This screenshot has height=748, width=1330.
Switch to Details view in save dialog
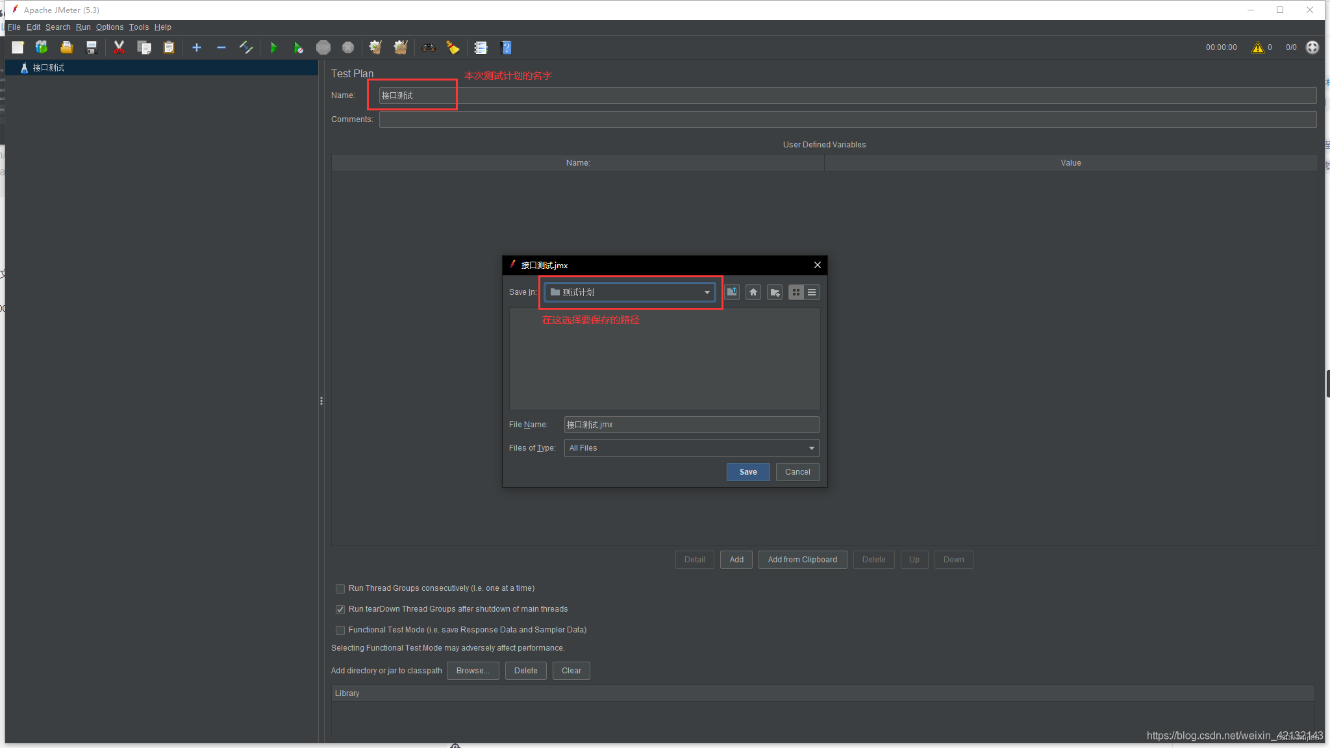tap(812, 292)
